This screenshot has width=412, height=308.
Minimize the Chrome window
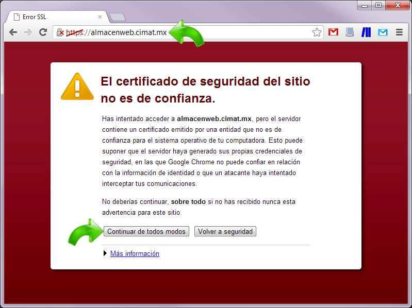pos(365,5)
